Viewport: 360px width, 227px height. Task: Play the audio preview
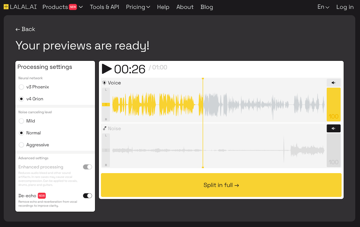pyautogui.click(x=107, y=69)
